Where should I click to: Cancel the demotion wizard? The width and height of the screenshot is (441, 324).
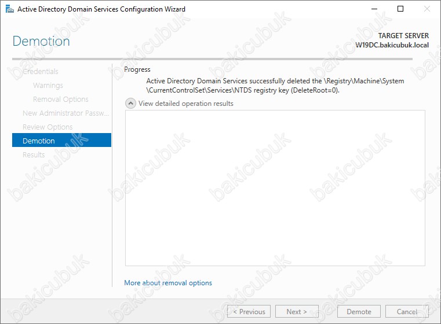(x=407, y=311)
